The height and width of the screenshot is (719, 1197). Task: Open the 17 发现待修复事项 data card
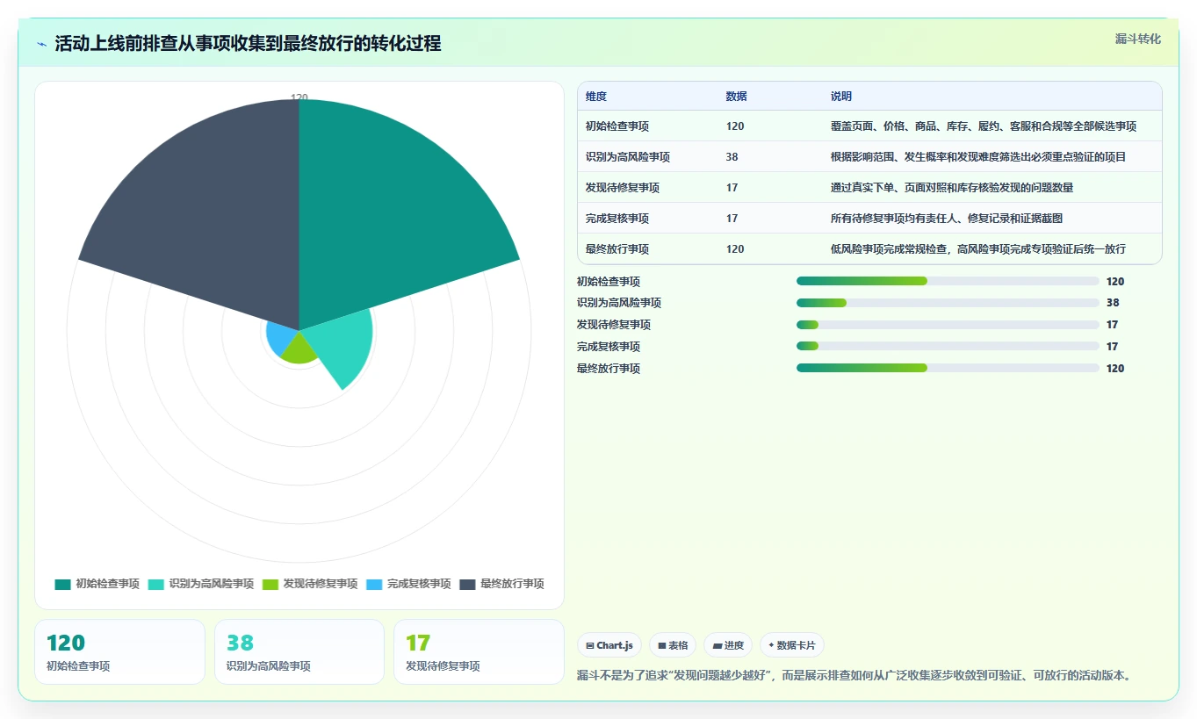(x=480, y=651)
